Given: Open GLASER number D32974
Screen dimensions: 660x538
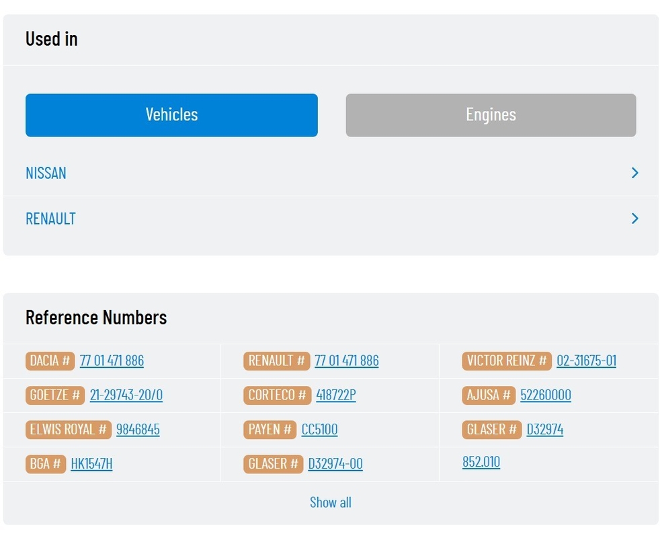Looking at the screenshot, I should 544,429.
